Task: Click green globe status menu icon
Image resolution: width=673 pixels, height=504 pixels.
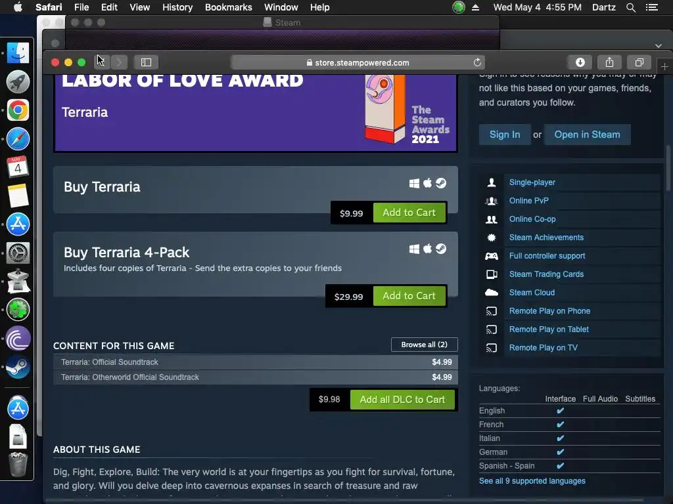Action: (x=458, y=7)
